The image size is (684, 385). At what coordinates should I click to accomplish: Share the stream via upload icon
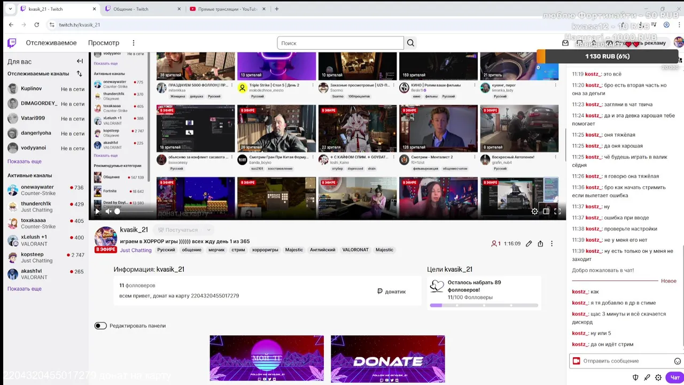pos(540,243)
